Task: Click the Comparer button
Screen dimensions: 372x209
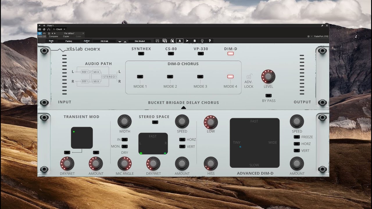Action: tap(53, 36)
